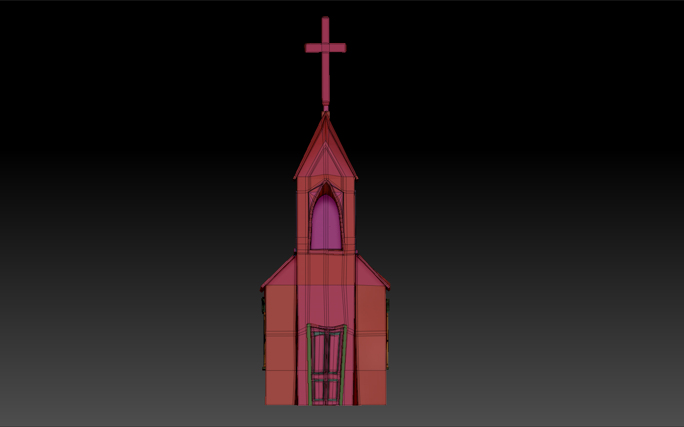The height and width of the screenshot is (427, 684).
Task: Click the pointed steeple roof of the tower
Action: 326,146
